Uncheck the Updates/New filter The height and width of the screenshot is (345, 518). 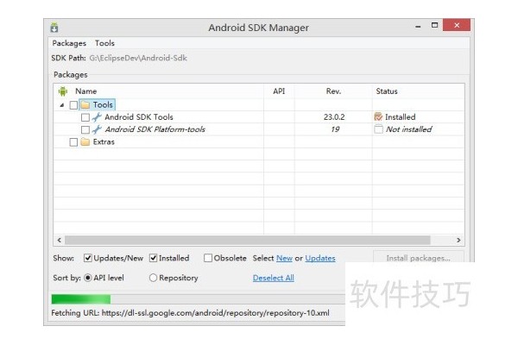[87, 258]
